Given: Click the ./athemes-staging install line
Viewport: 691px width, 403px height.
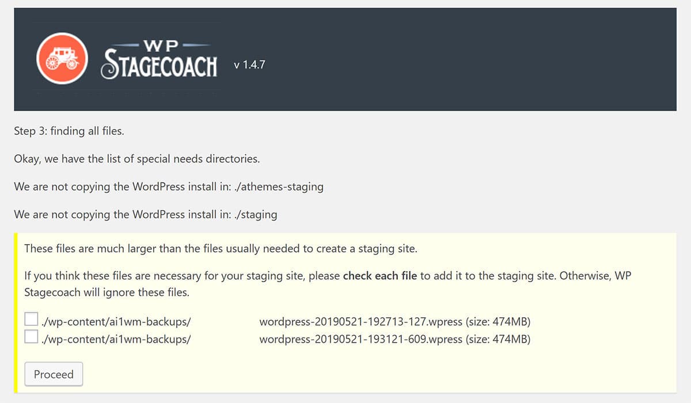Looking at the screenshot, I should pyautogui.click(x=169, y=187).
